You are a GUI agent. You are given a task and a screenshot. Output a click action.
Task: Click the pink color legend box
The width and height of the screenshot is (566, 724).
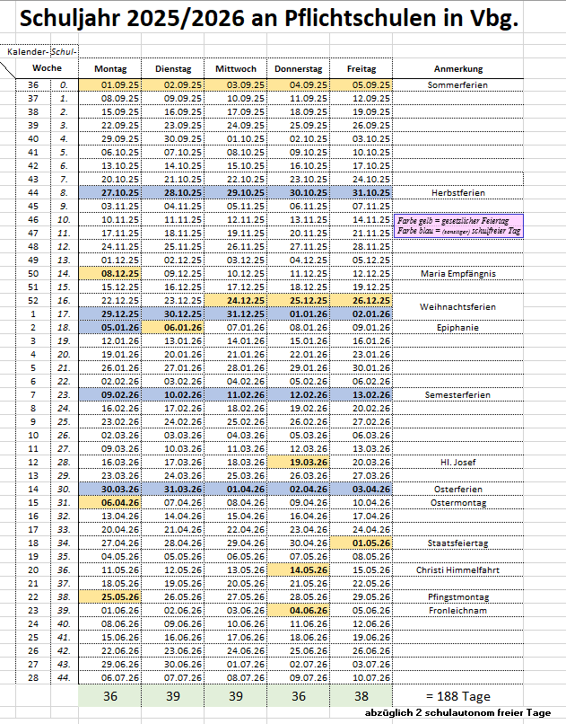(457, 225)
